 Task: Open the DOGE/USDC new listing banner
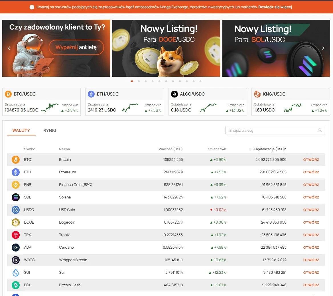pos(166,48)
